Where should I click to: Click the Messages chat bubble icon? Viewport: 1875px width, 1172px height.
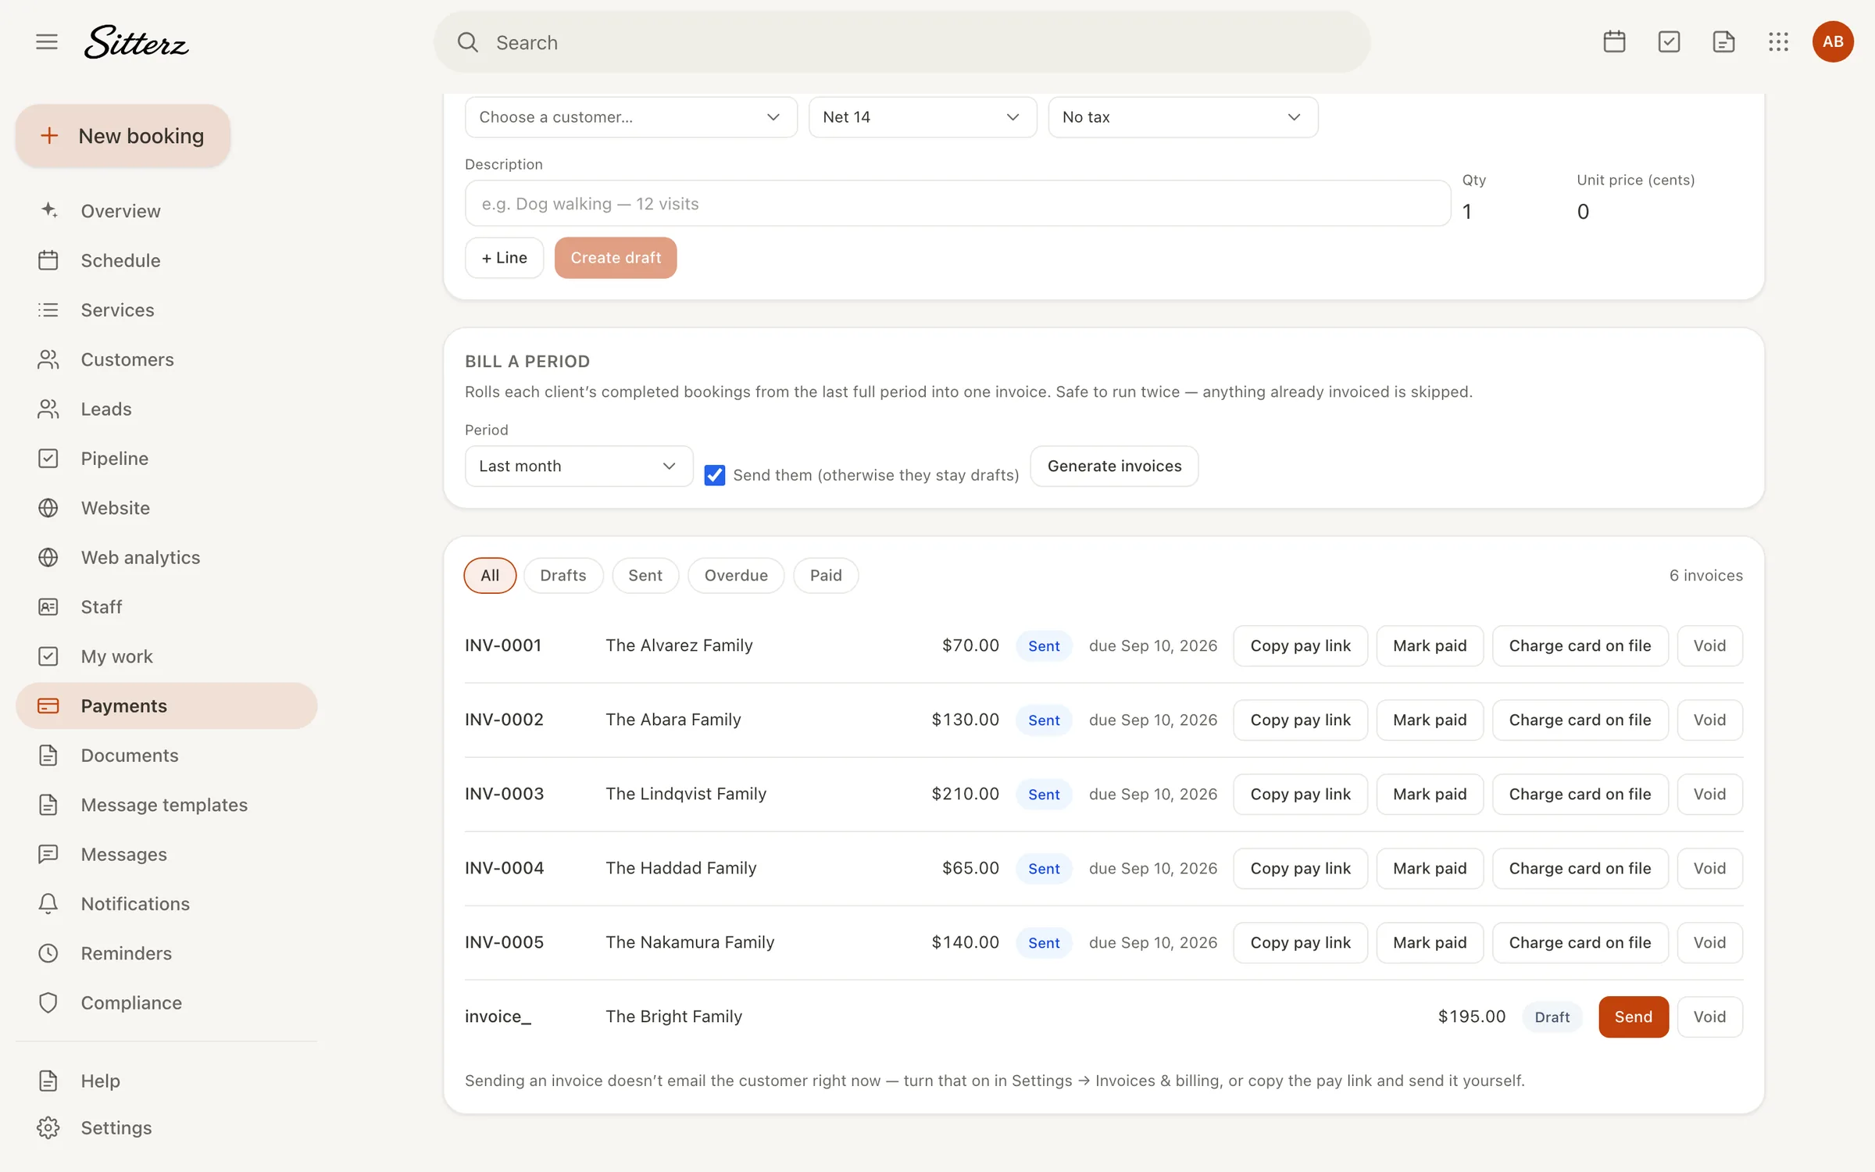[48, 854]
